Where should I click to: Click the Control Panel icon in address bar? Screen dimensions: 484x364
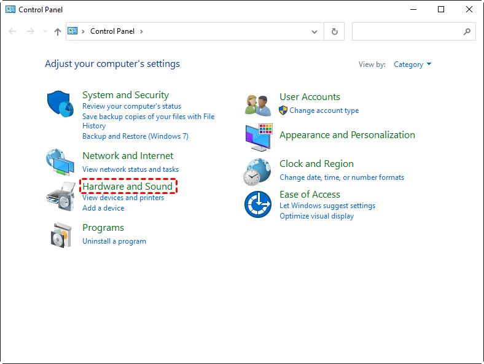[x=72, y=31]
